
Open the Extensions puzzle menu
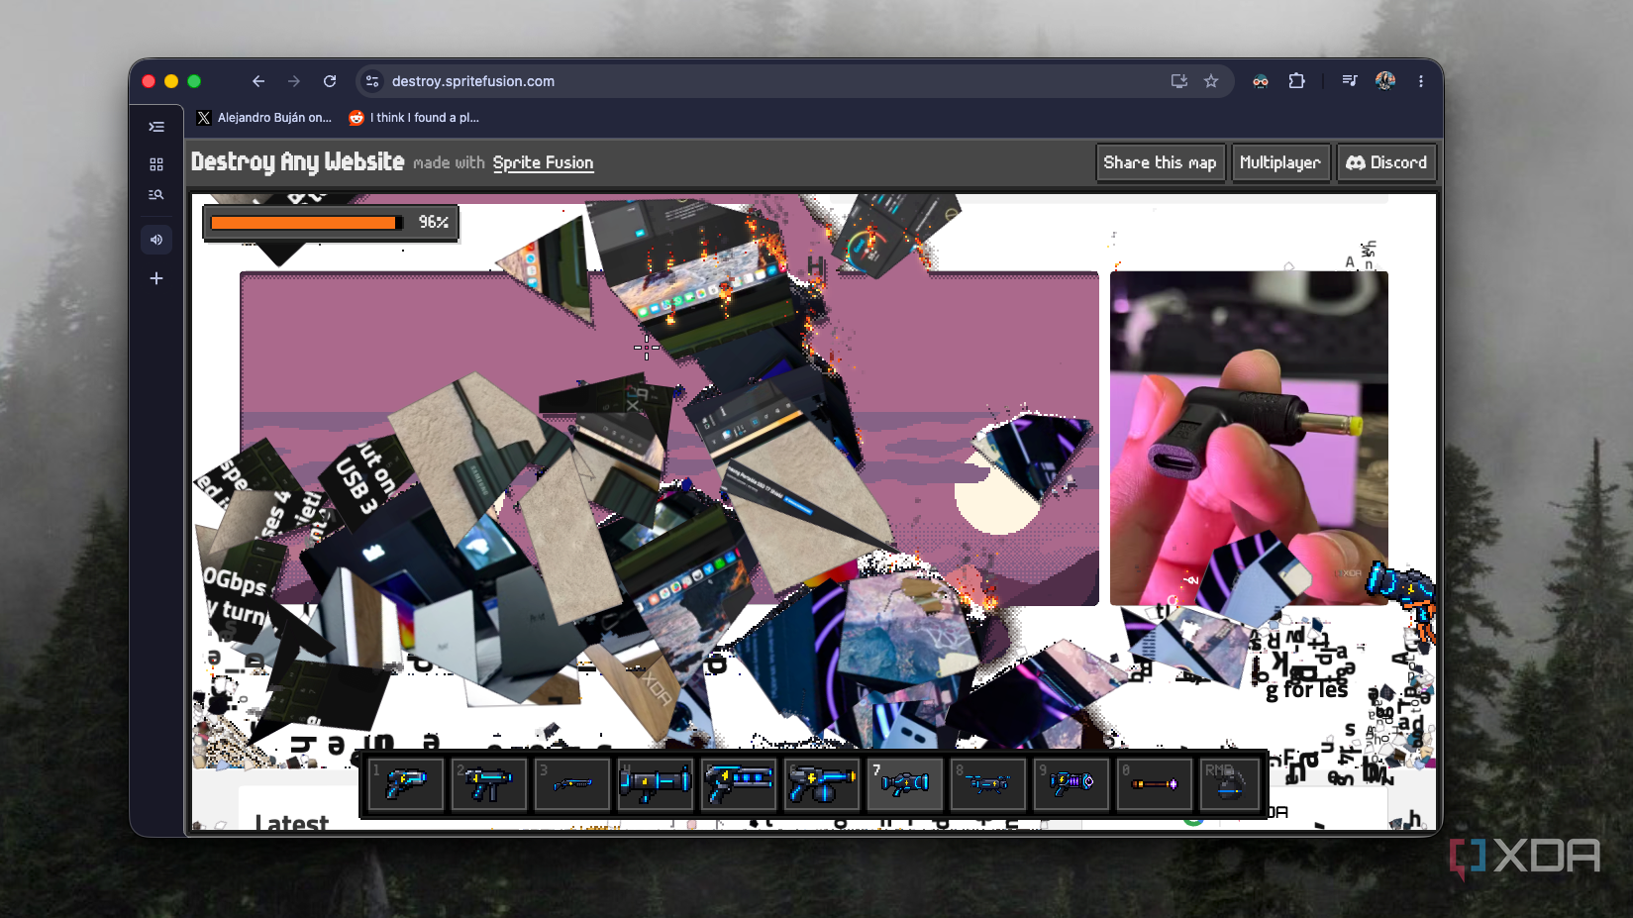click(1296, 81)
